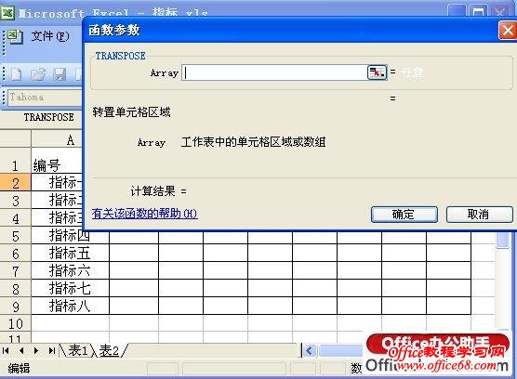Switch to sheet tab 表2
Screen dimensions: 517x379
click(109, 350)
